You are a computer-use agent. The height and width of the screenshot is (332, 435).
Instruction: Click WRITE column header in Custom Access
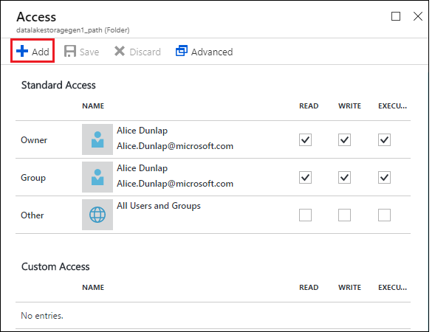[349, 288]
